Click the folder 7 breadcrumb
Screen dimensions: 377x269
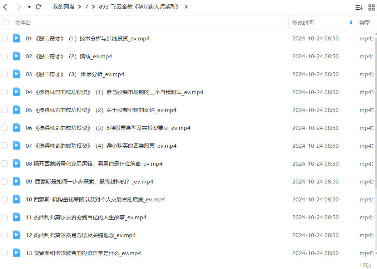pyautogui.click(x=86, y=7)
